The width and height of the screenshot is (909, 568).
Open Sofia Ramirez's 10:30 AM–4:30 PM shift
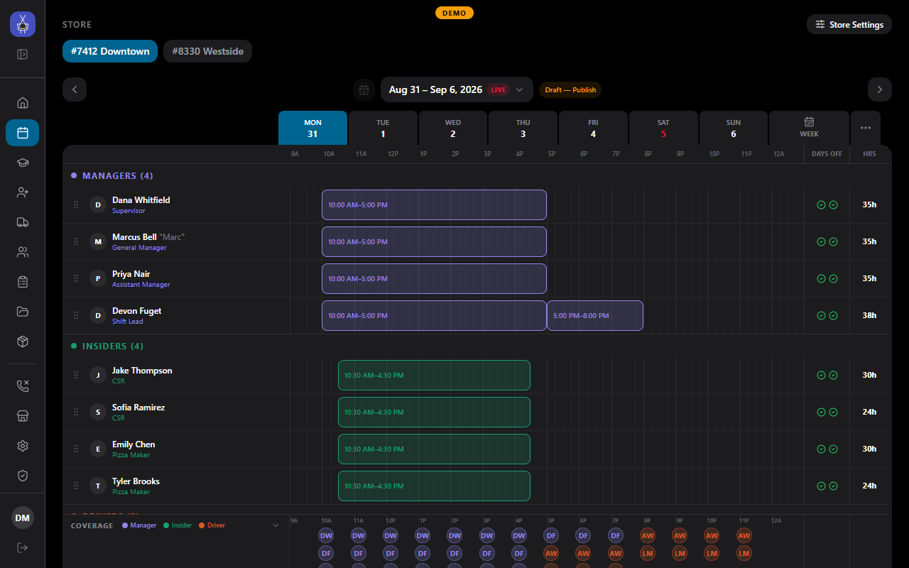(x=434, y=412)
